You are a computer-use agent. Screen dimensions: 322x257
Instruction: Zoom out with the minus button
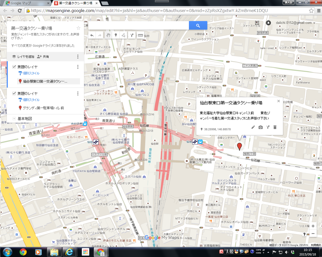(313, 234)
